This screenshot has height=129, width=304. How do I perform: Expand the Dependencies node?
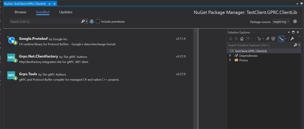(x=230, y=56)
